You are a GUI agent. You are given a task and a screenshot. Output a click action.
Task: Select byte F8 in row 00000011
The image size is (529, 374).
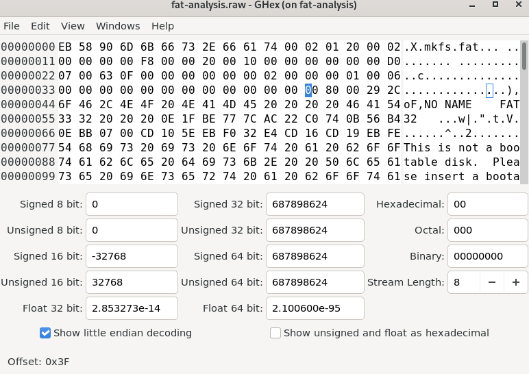(147, 62)
